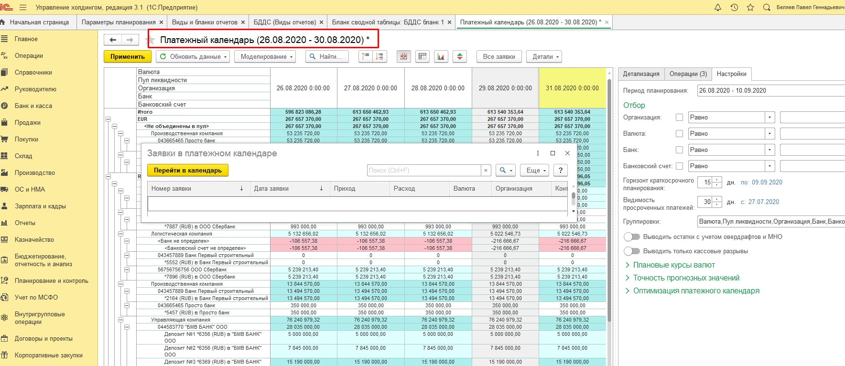Open the history clock icon
This screenshot has width=845, height=366.
click(734, 7)
